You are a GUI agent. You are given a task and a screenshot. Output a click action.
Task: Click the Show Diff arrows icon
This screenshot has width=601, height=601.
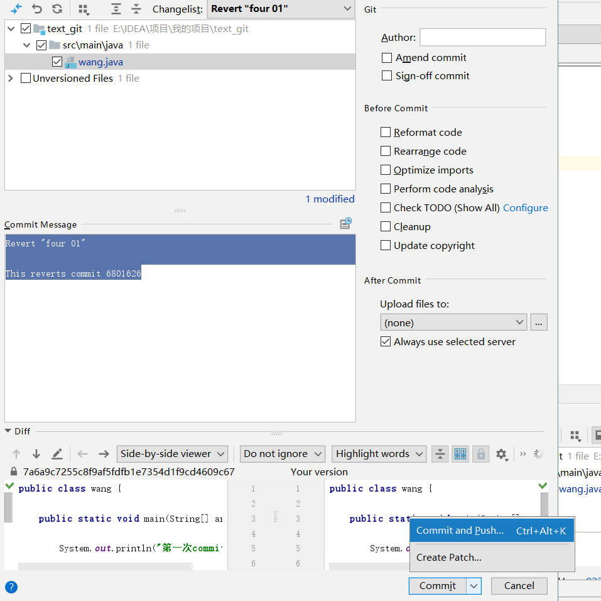tap(16, 8)
